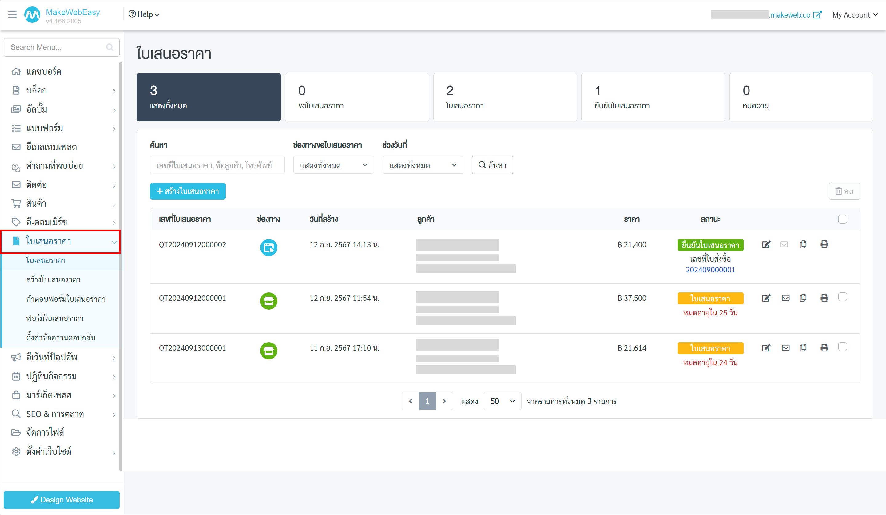Check the box for quotation QT20240913000001

[842, 347]
